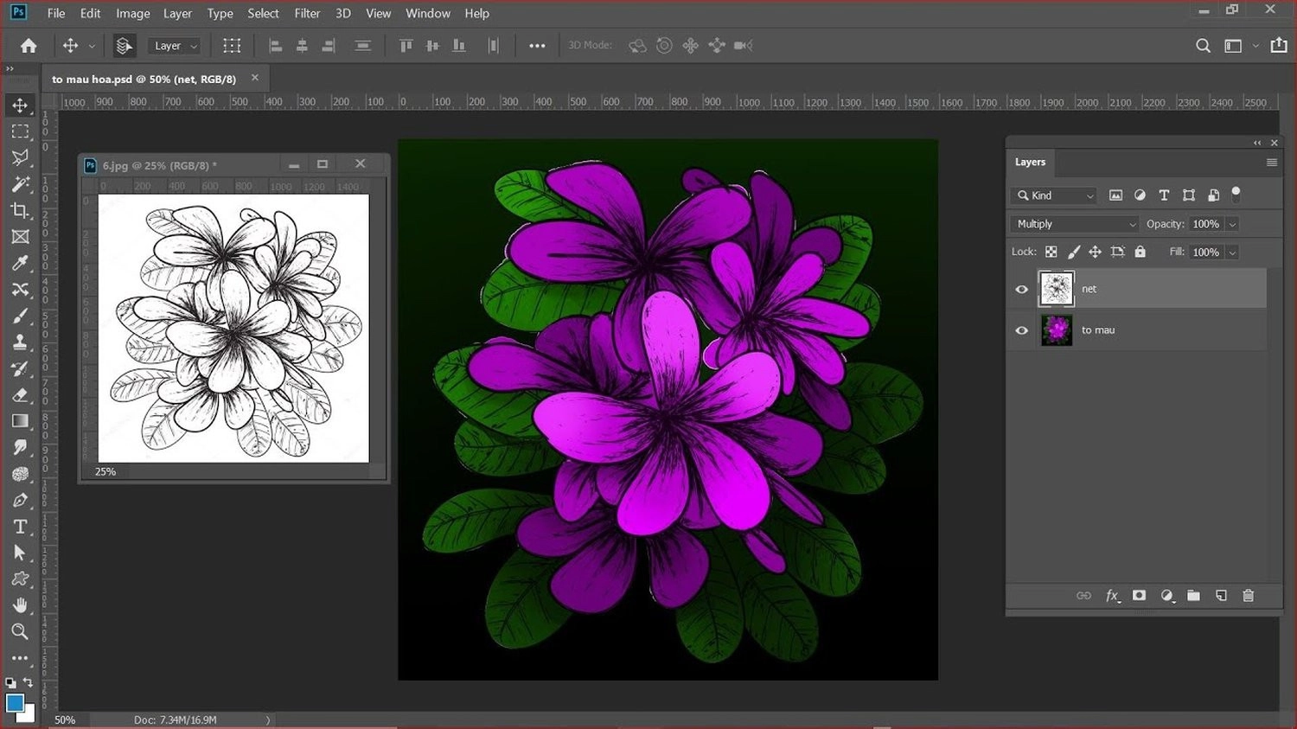Select the Healing Brush tool
Image resolution: width=1297 pixels, height=729 pixels.
[20, 290]
